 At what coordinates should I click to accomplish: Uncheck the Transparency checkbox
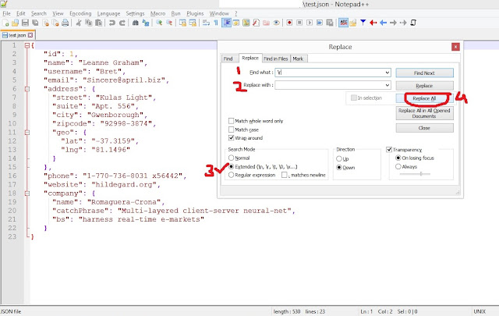(x=389, y=149)
